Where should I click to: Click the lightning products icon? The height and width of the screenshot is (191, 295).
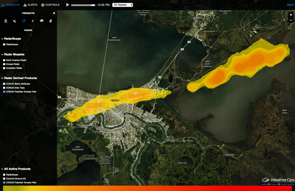click(33, 21)
